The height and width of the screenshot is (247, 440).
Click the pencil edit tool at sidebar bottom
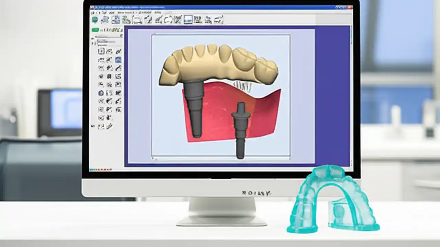click(109, 126)
